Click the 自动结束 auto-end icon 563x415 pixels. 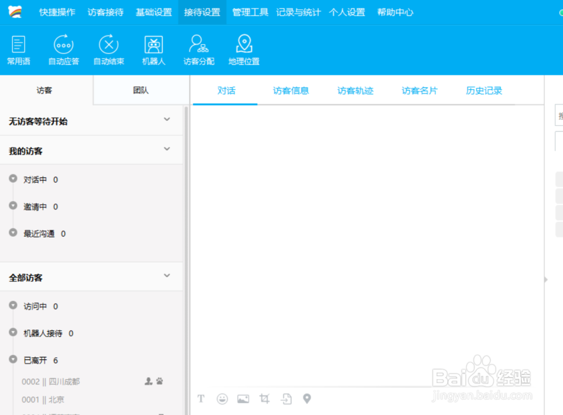(x=109, y=49)
